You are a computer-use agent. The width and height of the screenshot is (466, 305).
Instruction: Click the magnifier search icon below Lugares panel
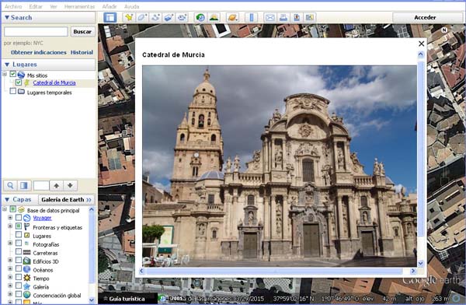[x=10, y=185]
